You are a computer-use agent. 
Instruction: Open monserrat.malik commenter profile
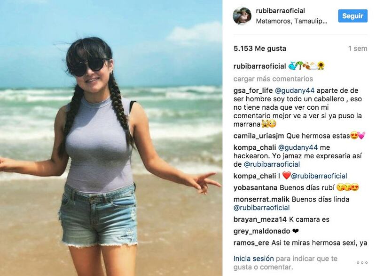262,199
